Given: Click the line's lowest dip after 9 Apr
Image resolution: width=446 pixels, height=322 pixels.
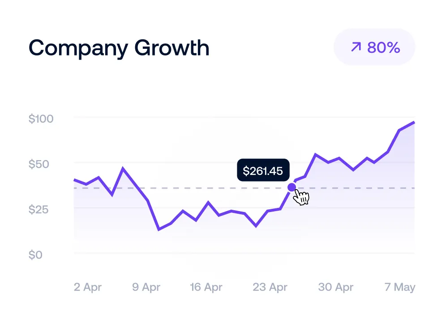Looking at the screenshot, I should [x=159, y=229].
